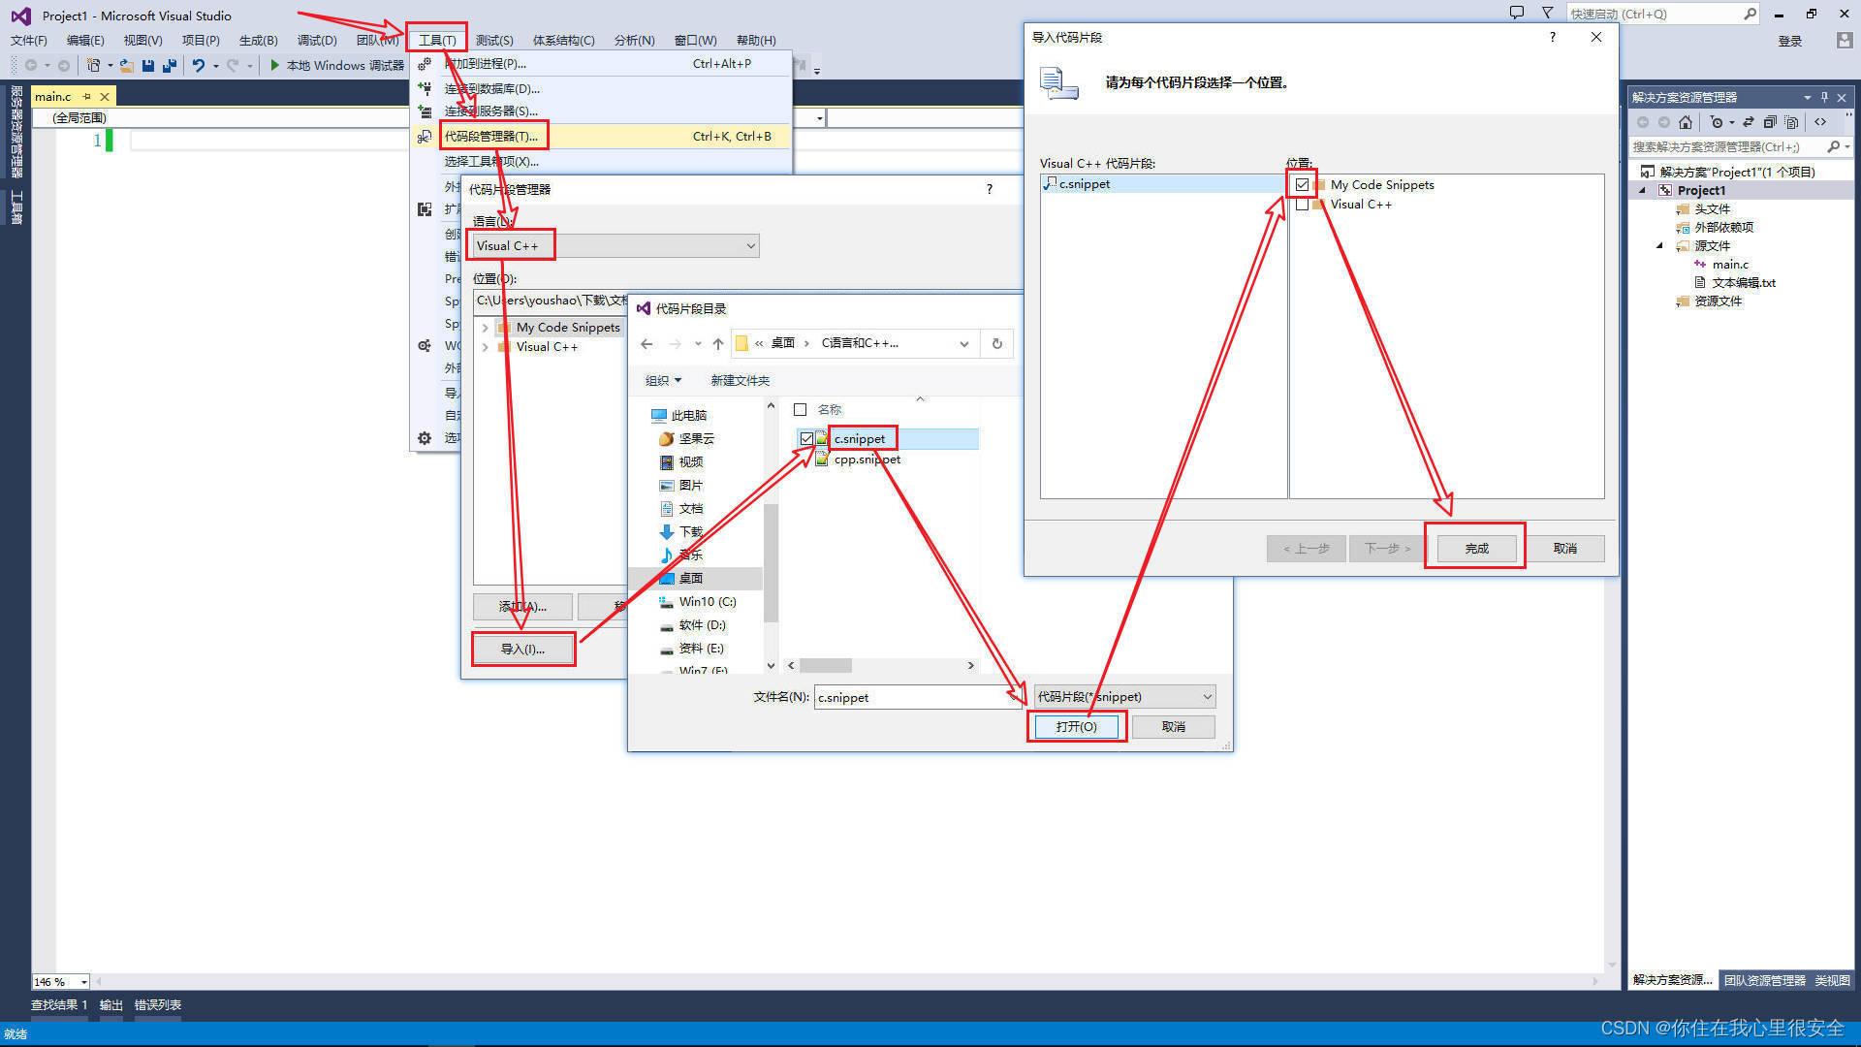Click the 完成 button in the import dialog
1861x1047 pixels.
[x=1475, y=548]
